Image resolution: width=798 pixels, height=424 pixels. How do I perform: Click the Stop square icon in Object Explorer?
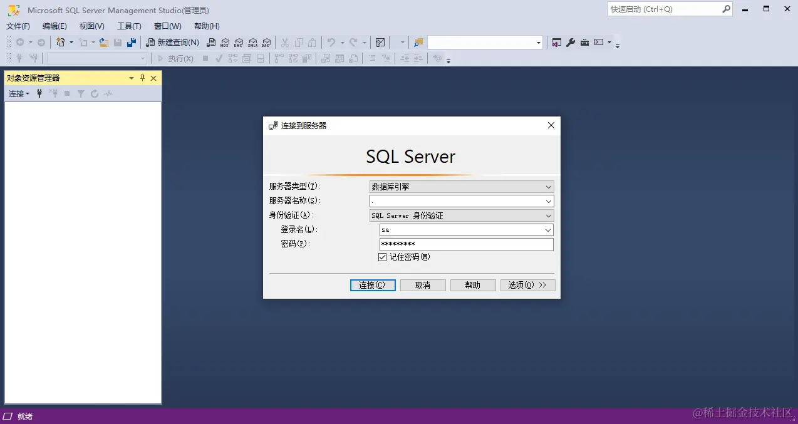67,93
